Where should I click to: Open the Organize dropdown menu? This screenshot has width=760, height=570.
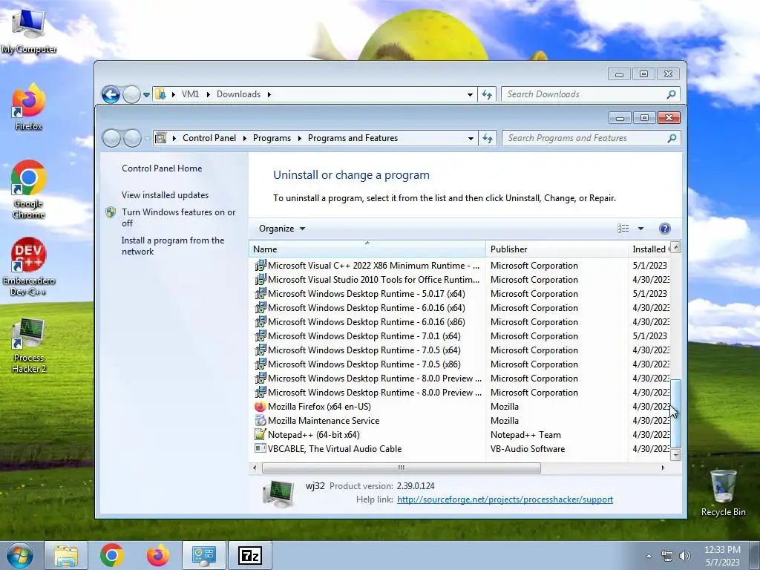click(281, 229)
